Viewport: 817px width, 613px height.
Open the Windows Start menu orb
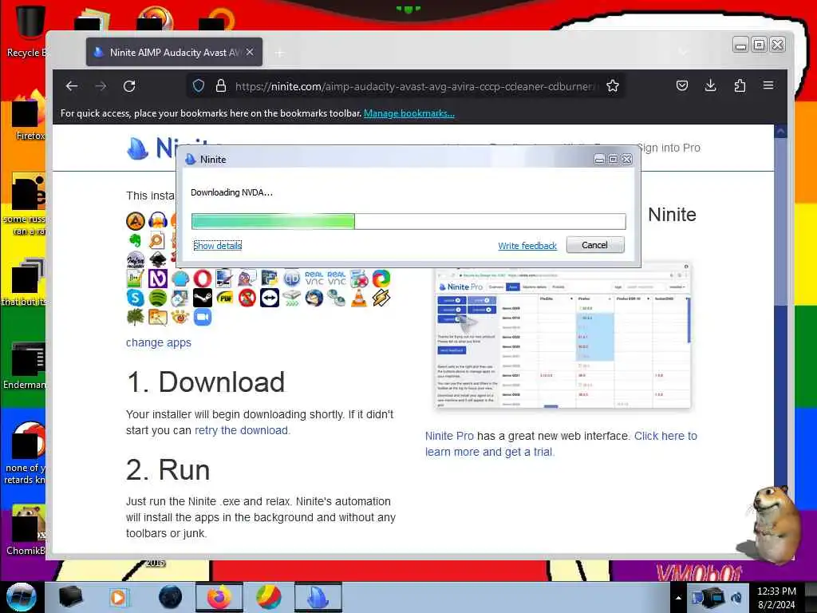(21, 597)
